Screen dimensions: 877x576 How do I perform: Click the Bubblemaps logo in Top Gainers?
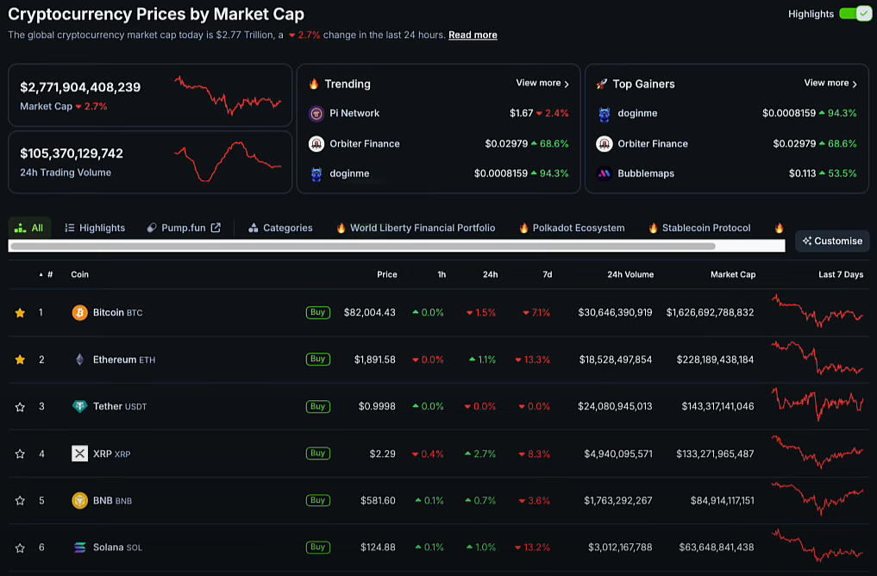tap(605, 173)
